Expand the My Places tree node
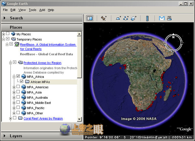 (4, 34)
